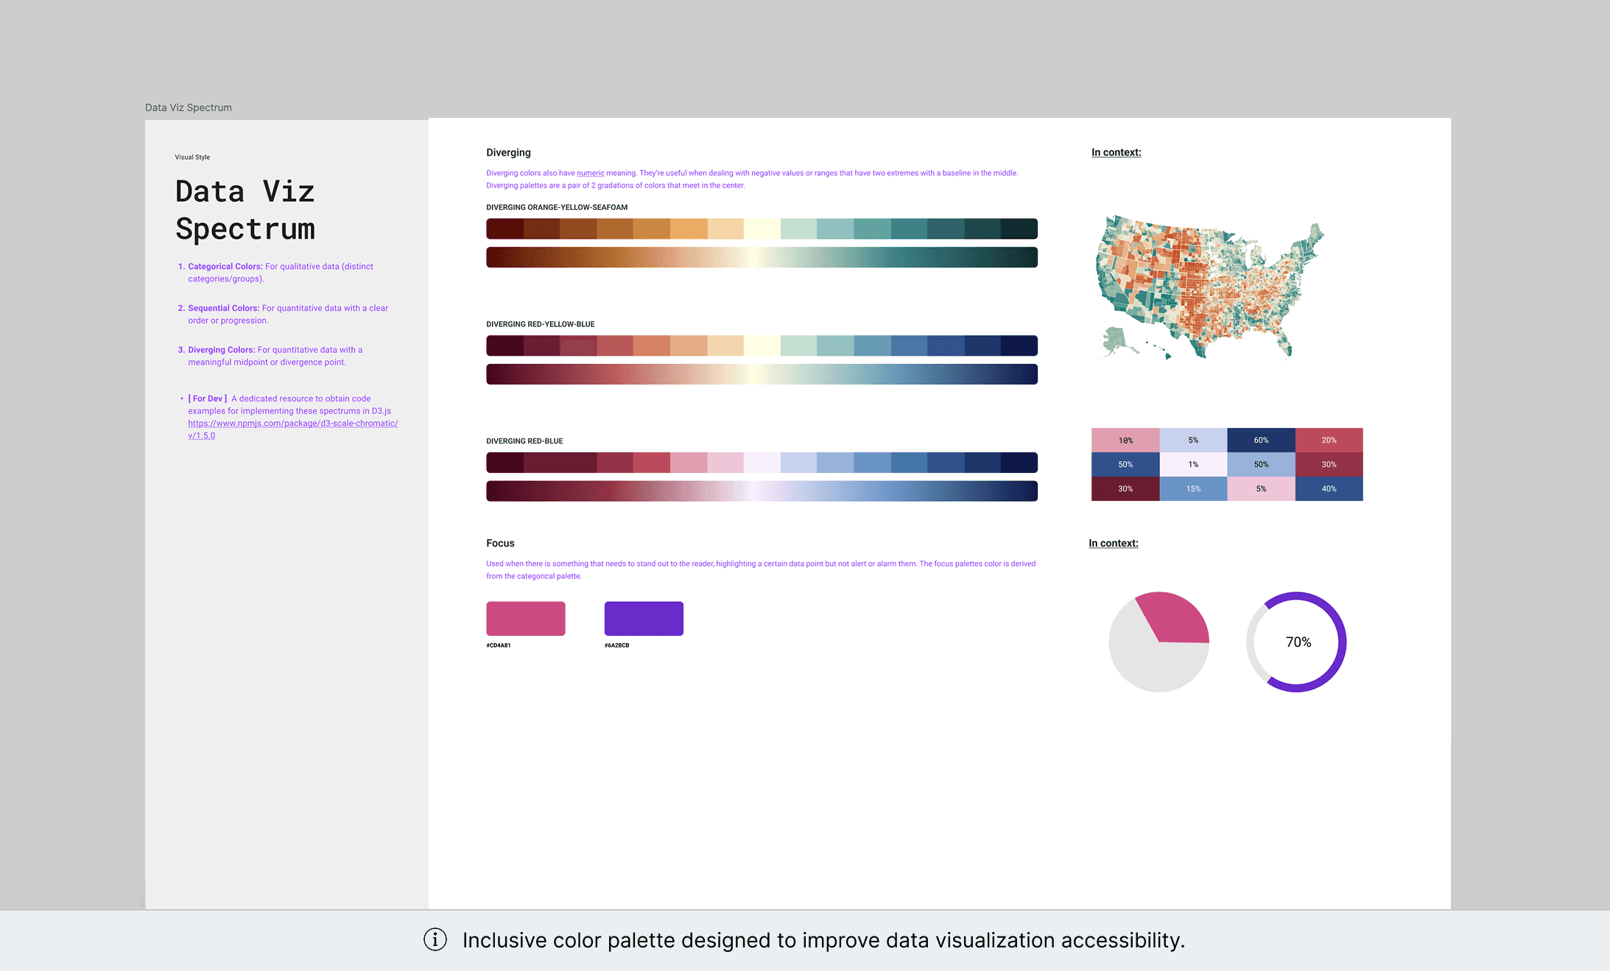Select the 'Focus' section heading
Image resolution: width=1610 pixels, height=971 pixels.
click(500, 543)
